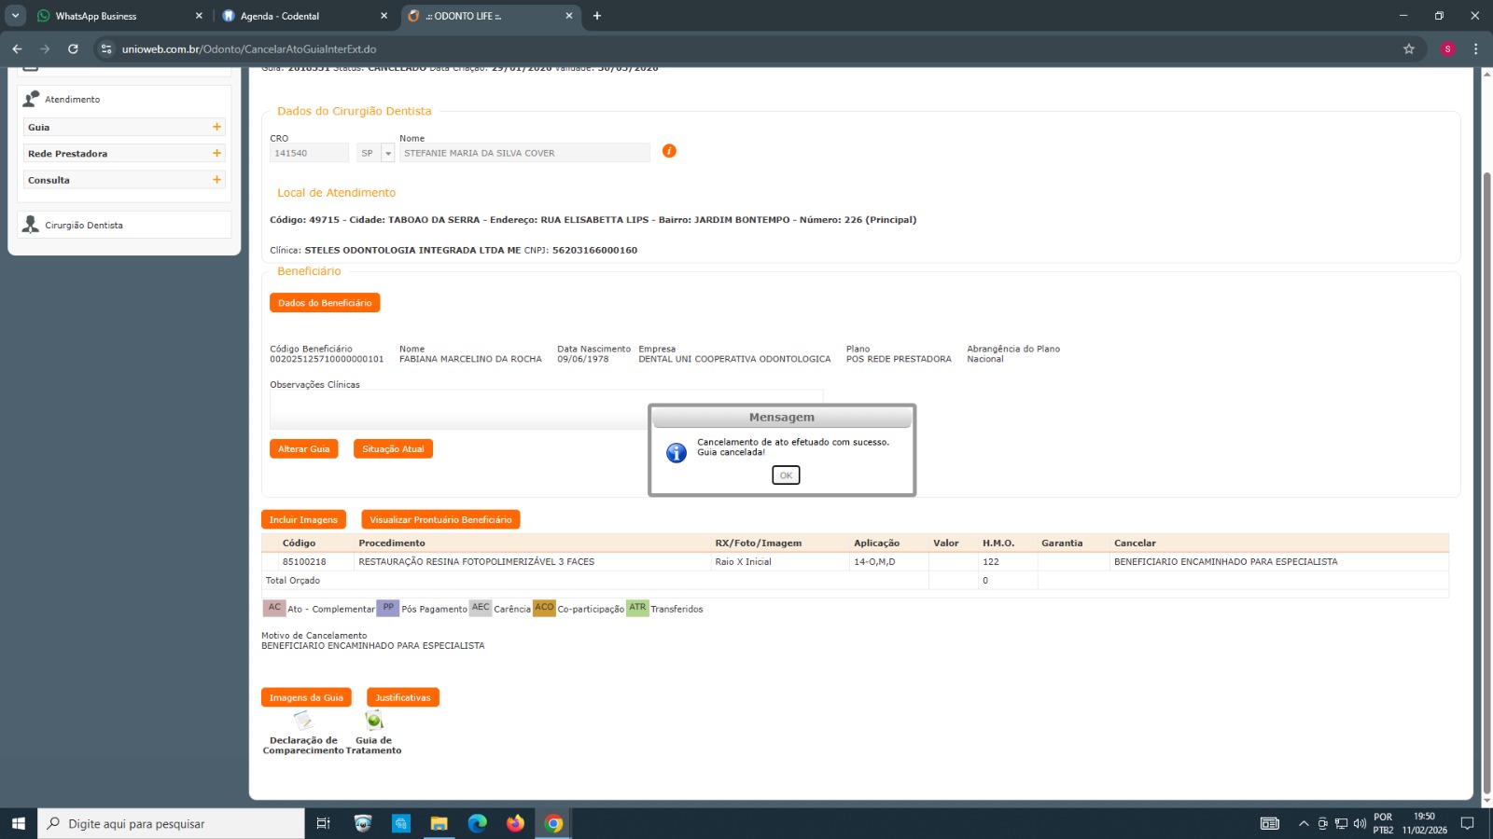Open the volume control in system tray
Viewport: 1493px width, 839px height.
click(1360, 823)
